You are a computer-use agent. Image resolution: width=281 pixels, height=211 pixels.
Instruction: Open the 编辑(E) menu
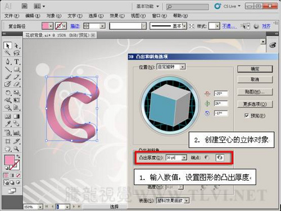(33, 16)
